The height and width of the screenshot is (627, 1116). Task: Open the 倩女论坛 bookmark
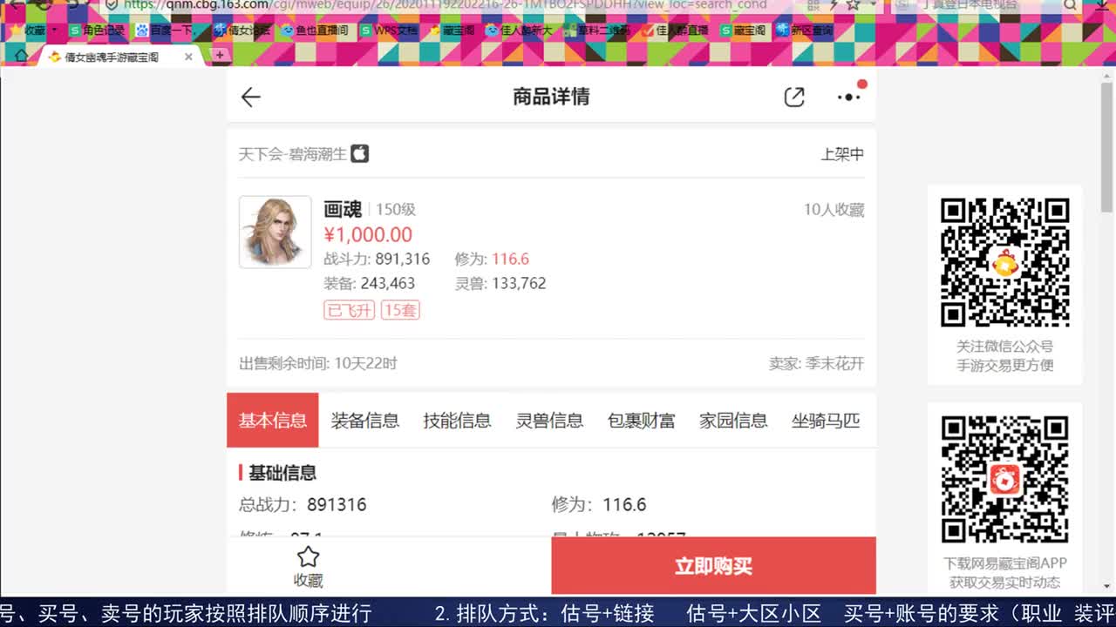[242, 30]
